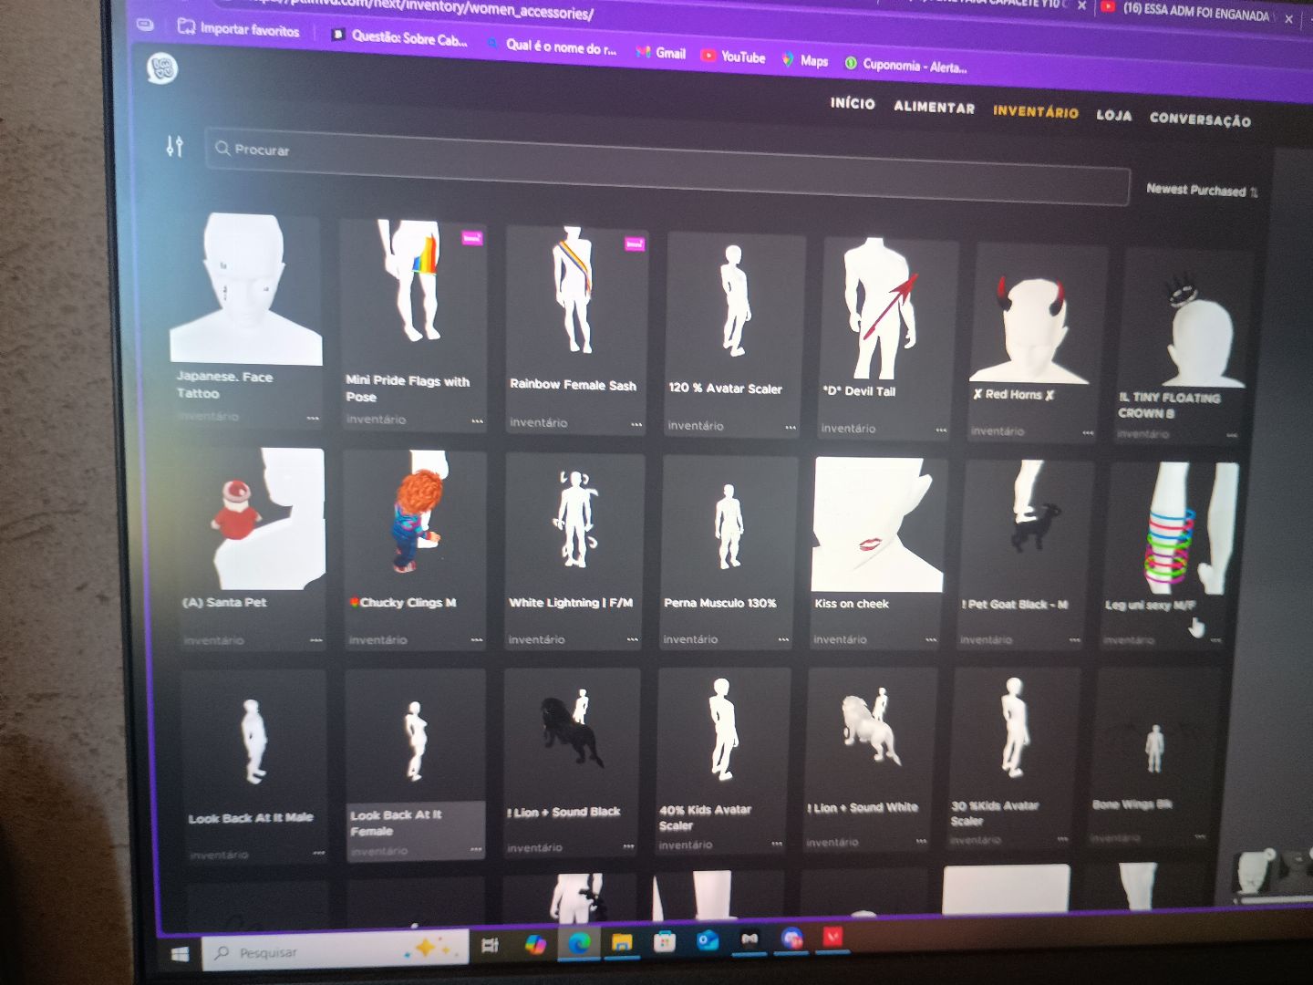Click the Procurar search field
Viewport: 1313px width, 985px height.
pos(667,169)
